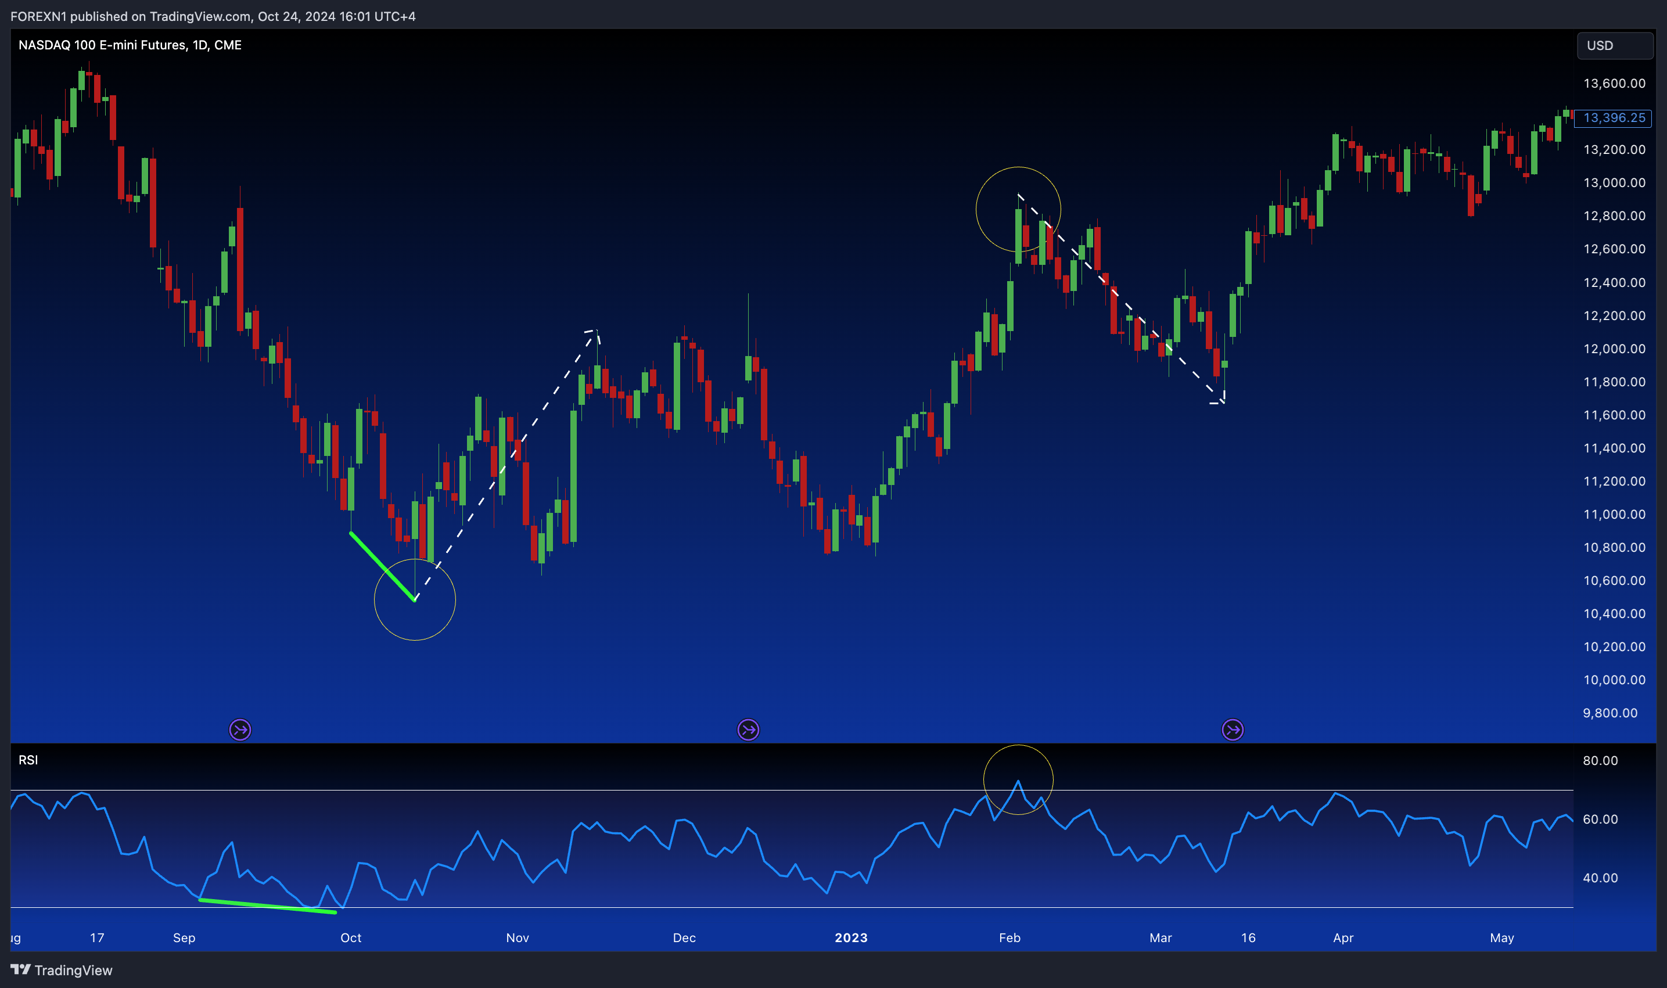Image resolution: width=1667 pixels, height=988 pixels.
Task: Click the Nov label on time axis
Action: (x=518, y=937)
